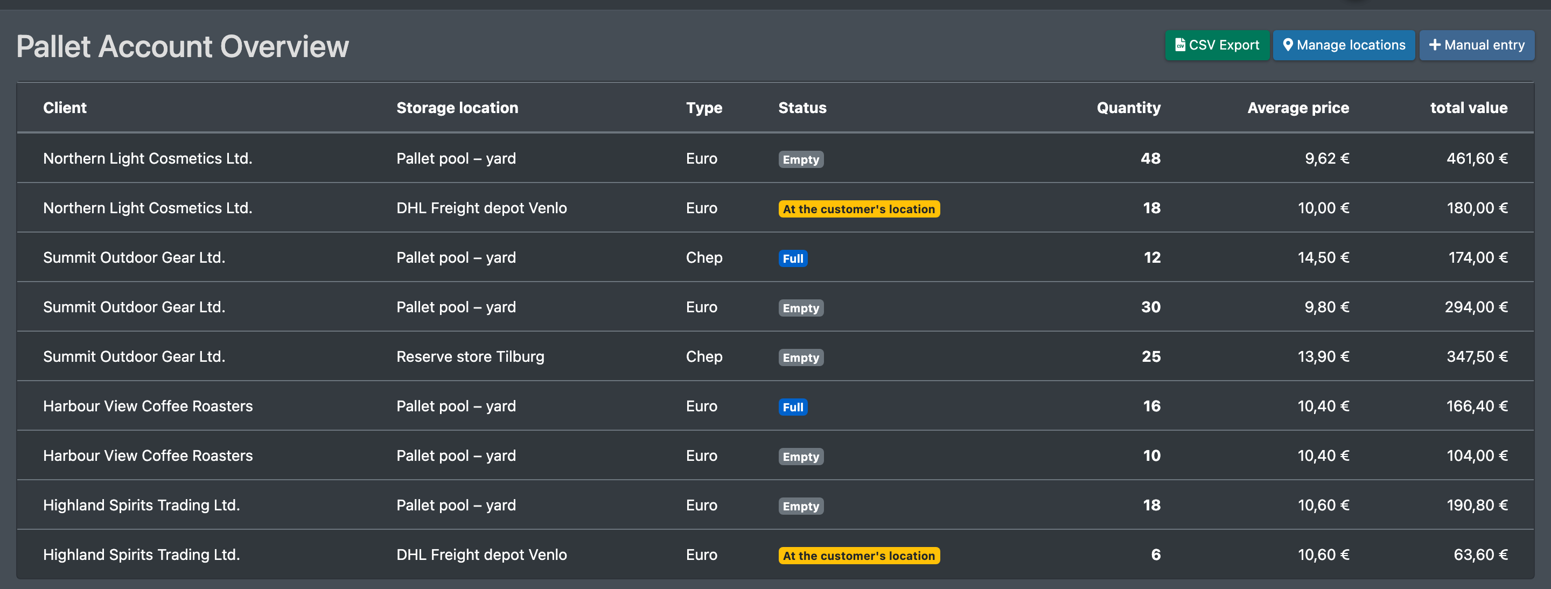Click the 104,00 € total value
The image size is (1551, 589).
(1477, 455)
